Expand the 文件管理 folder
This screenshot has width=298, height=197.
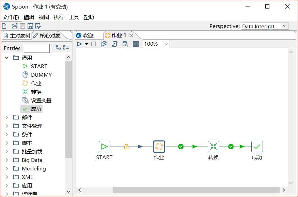7,126
